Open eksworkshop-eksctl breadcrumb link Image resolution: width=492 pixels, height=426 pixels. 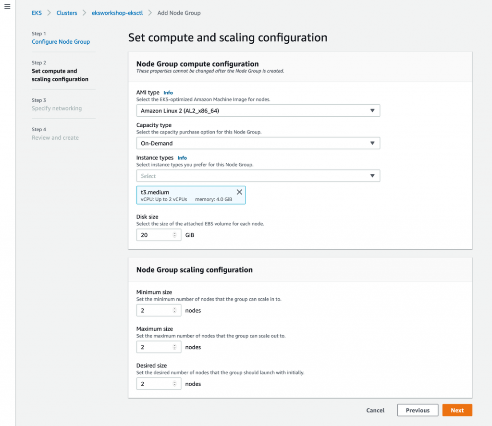pos(117,13)
